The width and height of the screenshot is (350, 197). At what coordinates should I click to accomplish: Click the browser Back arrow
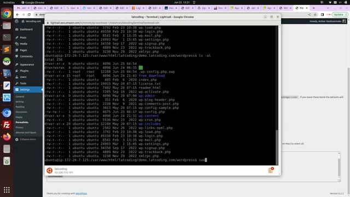coord(17,15)
